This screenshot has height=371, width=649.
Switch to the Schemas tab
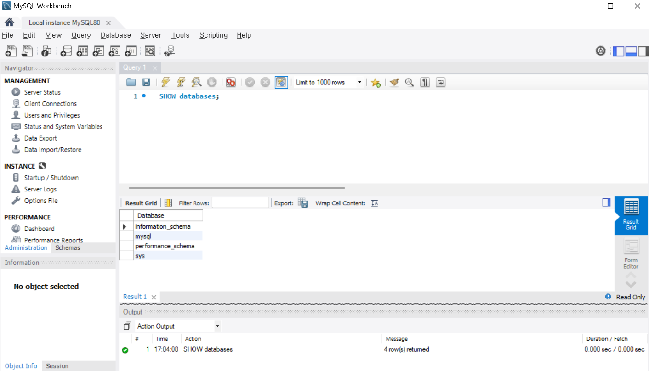point(68,248)
